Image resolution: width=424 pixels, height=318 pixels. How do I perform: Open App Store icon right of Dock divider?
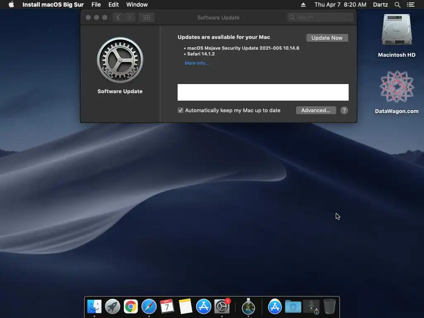(275, 307)
